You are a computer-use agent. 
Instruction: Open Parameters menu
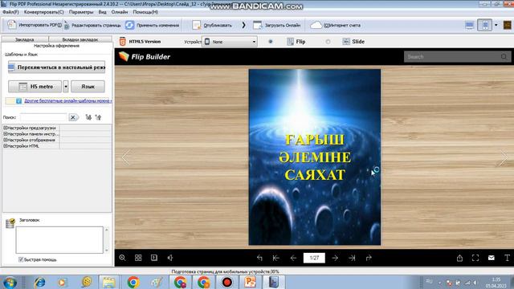click(81, 12)
